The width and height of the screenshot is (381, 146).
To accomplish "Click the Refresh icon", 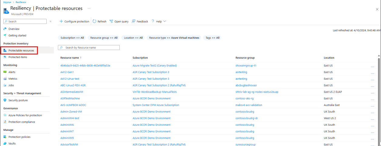I will (95, 22).
